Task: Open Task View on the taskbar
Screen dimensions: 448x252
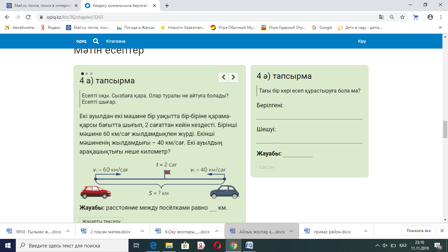Action: click(x=136, y=245)
